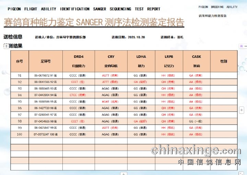The width and height of the screenshot is (247, 175).
Task: Select the LDHA column header
Action: pos(141,61)
